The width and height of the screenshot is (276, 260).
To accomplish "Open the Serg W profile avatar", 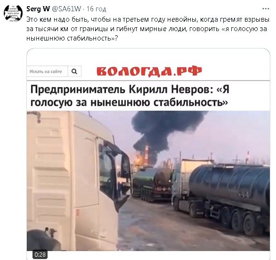I will [x=13, y=13].
